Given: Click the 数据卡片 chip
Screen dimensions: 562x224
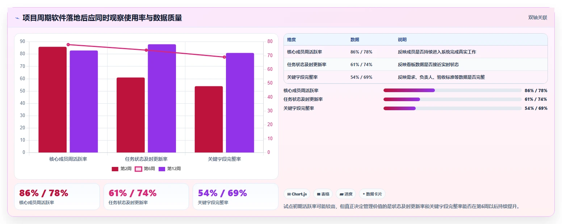Looking at the screenshot, I should click(372, 194).
